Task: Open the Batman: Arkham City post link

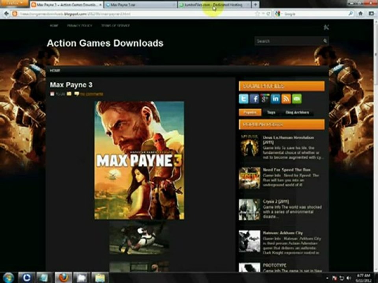Action: (x=283, y=233)
